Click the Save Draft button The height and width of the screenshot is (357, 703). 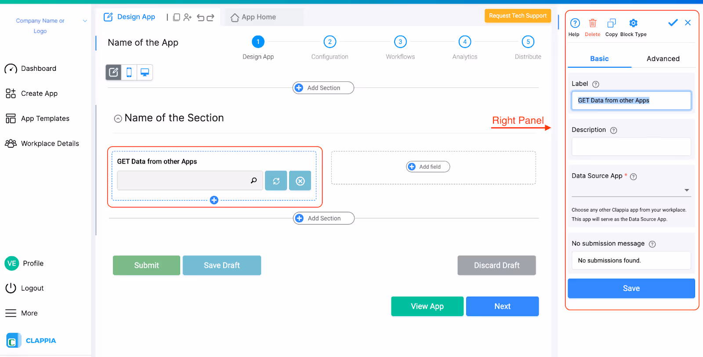click(222, 266)
